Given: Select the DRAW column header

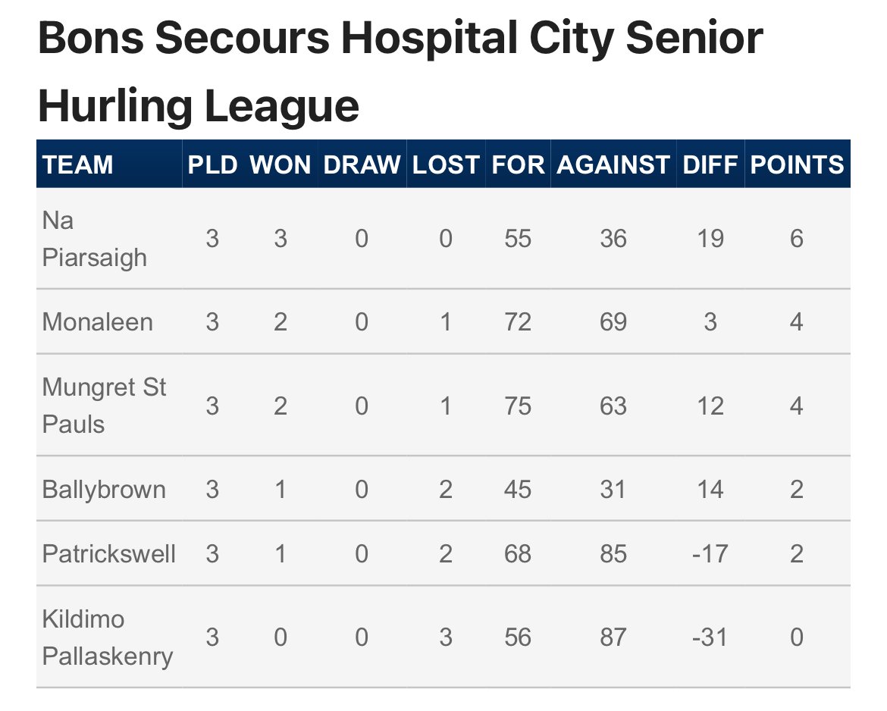Looking at the screenshot, I should [362, 164].
